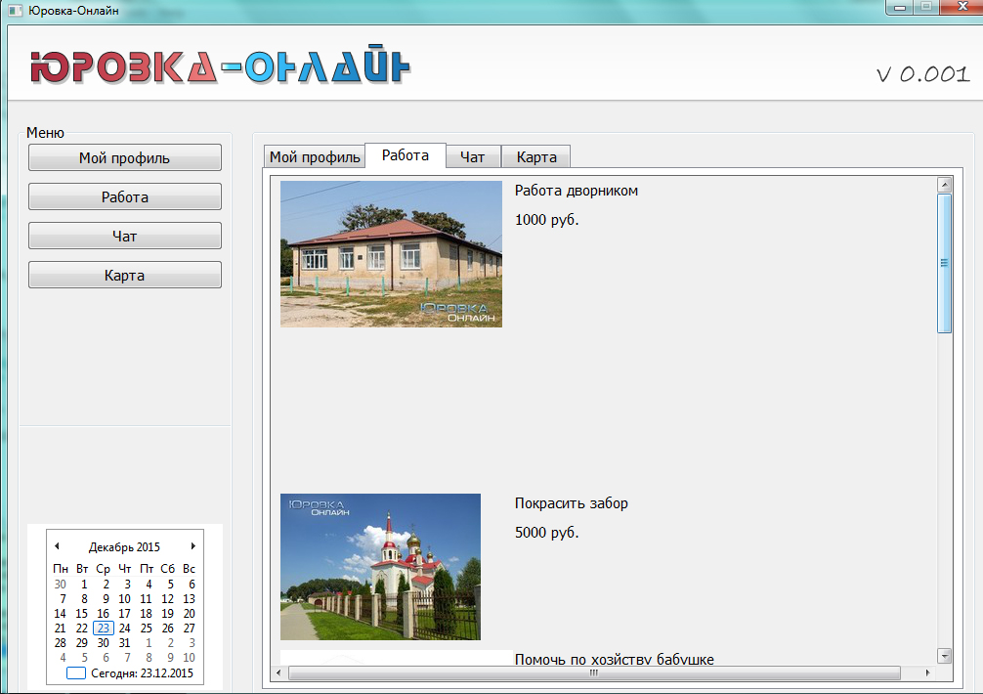Click the scroll left arrow of job list
983x694 pixels.
point(280,672)
